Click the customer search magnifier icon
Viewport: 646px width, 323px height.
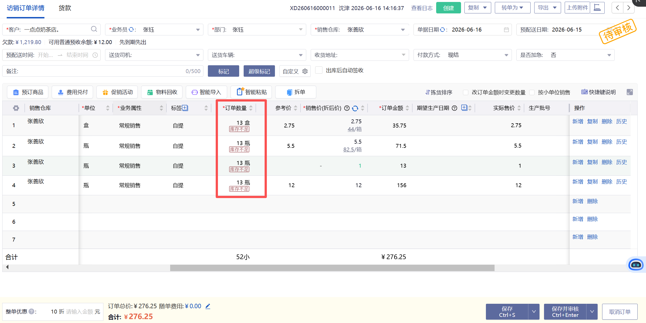click(94, 29)
